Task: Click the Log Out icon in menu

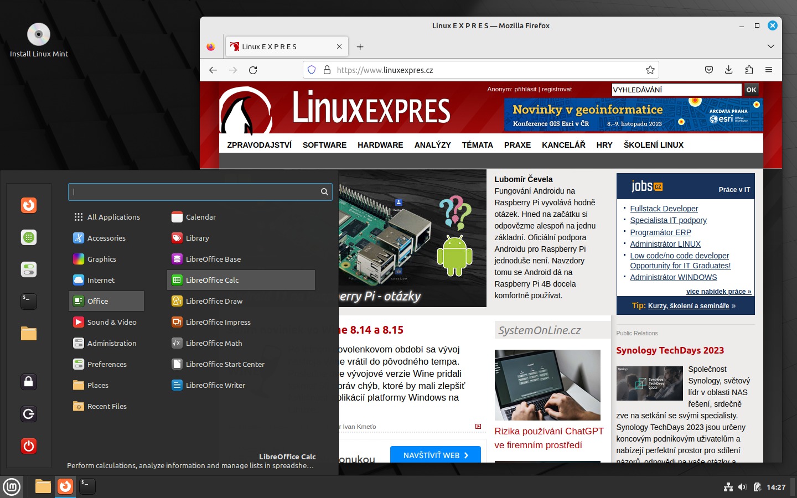Action: (x=29, y=414)
